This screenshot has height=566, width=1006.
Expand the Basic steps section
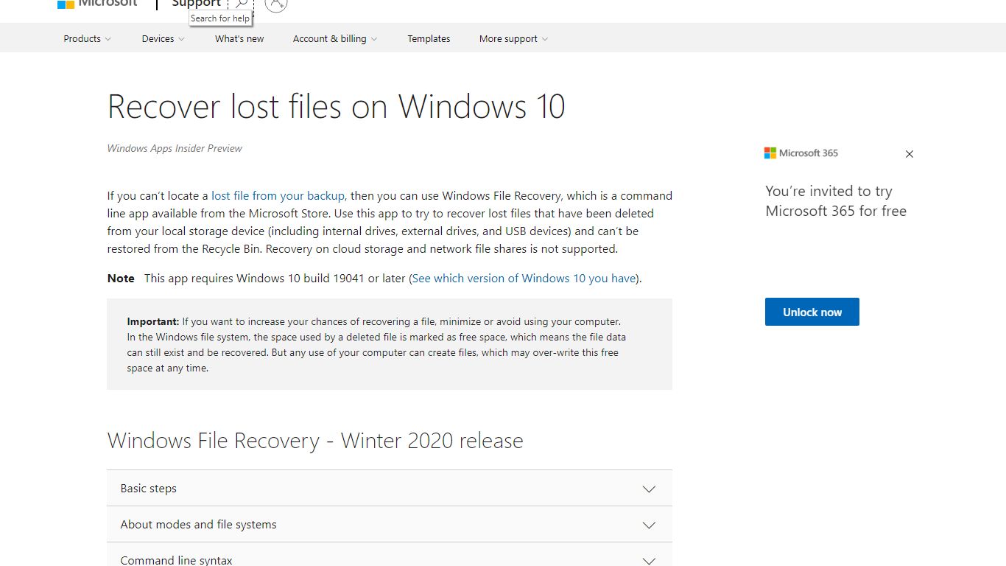pos(390,489)
